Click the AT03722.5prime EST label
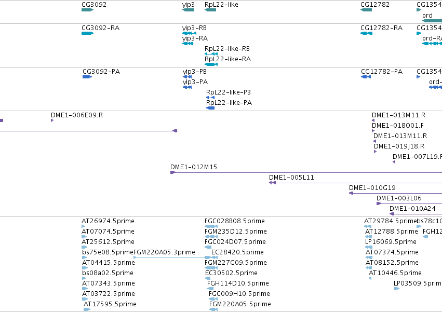This screenshot has height=312, width=442. tap(109, 294)
